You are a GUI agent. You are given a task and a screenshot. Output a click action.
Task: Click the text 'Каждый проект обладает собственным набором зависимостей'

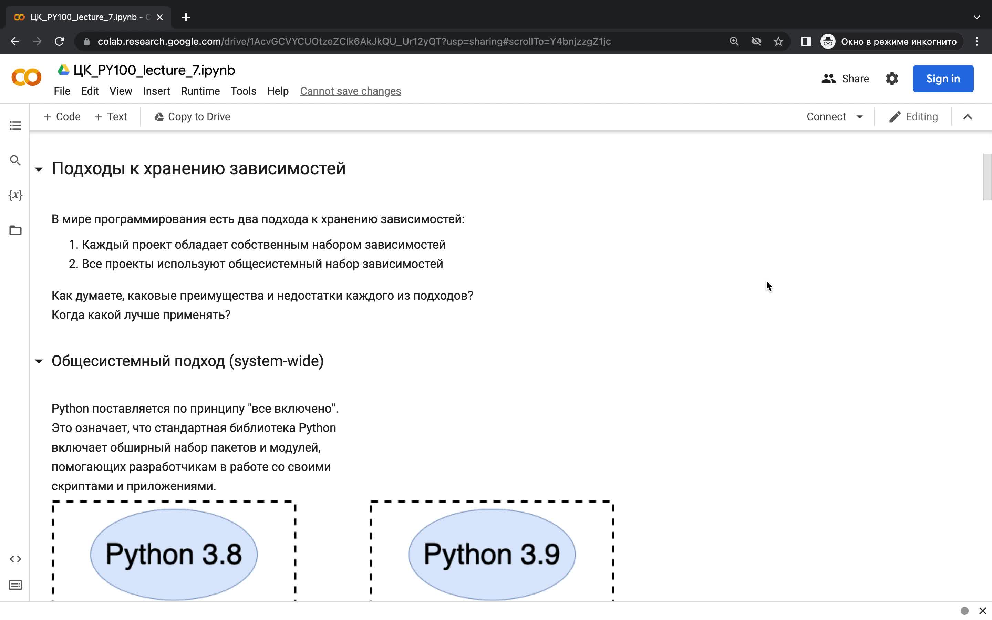(x=263, y=245)
